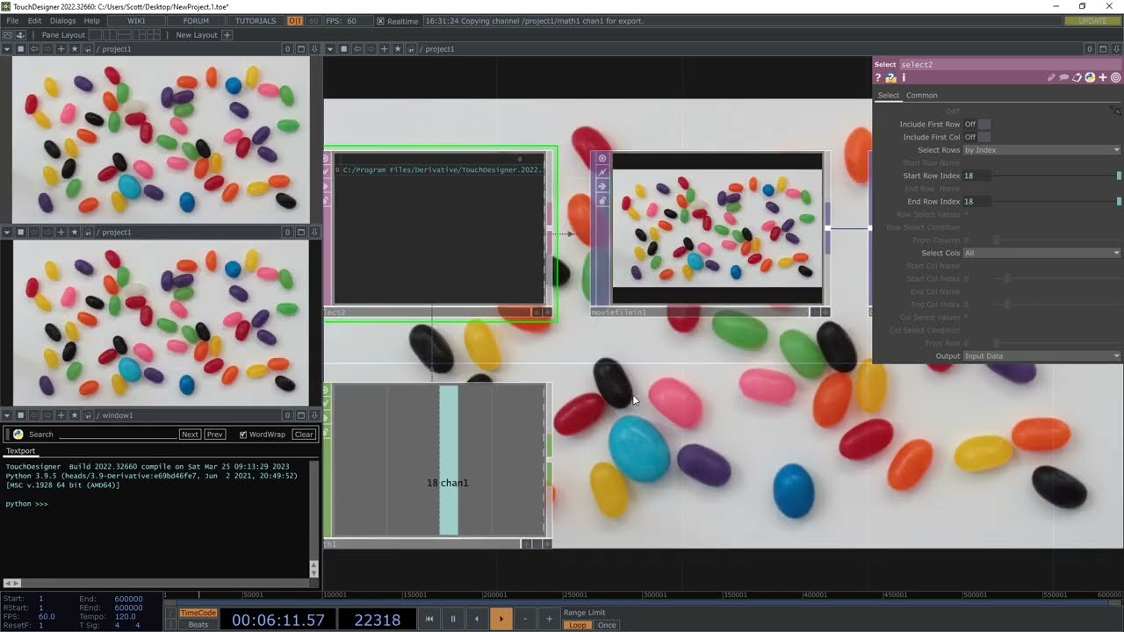Image resolution: width=1124 pixels, height=632 pixels.
Task: Open the File menu
Action: coord(12,21)
